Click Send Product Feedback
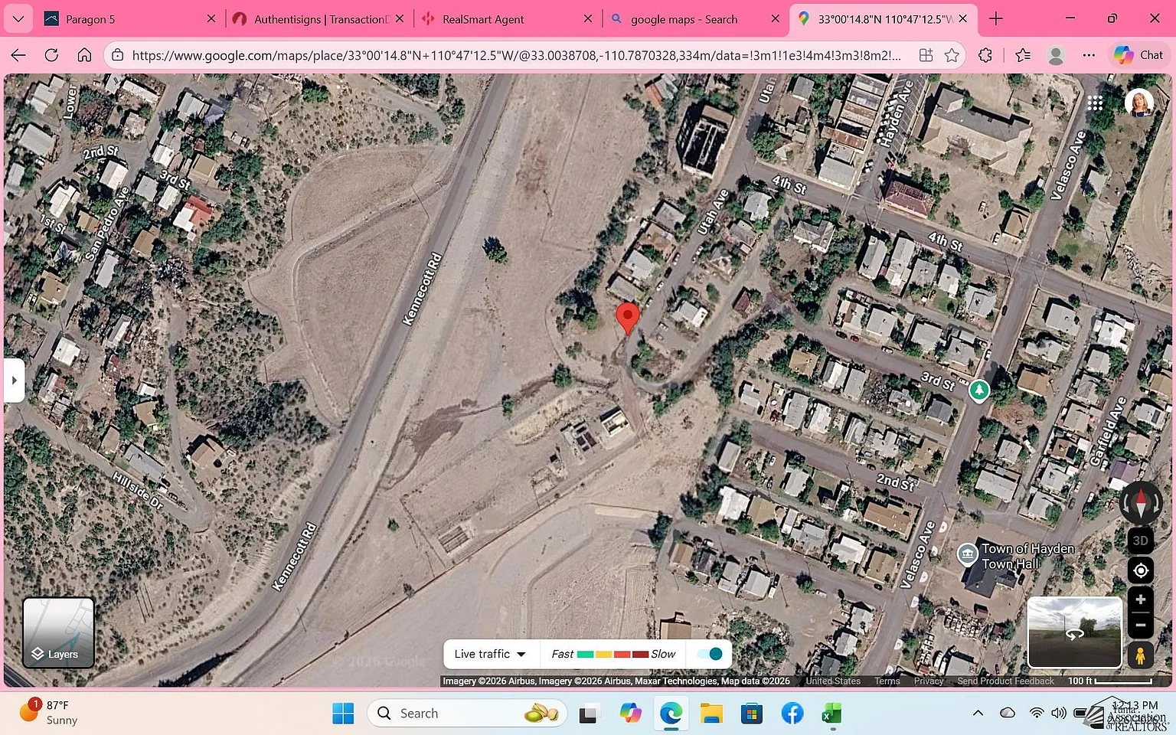Image resolution: width=1176 pixels, height=735 pixels. pos(1005,681)
